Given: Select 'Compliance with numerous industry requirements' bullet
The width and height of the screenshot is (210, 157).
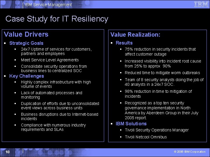Looking at the screenshot, I should tap(53, 127).
